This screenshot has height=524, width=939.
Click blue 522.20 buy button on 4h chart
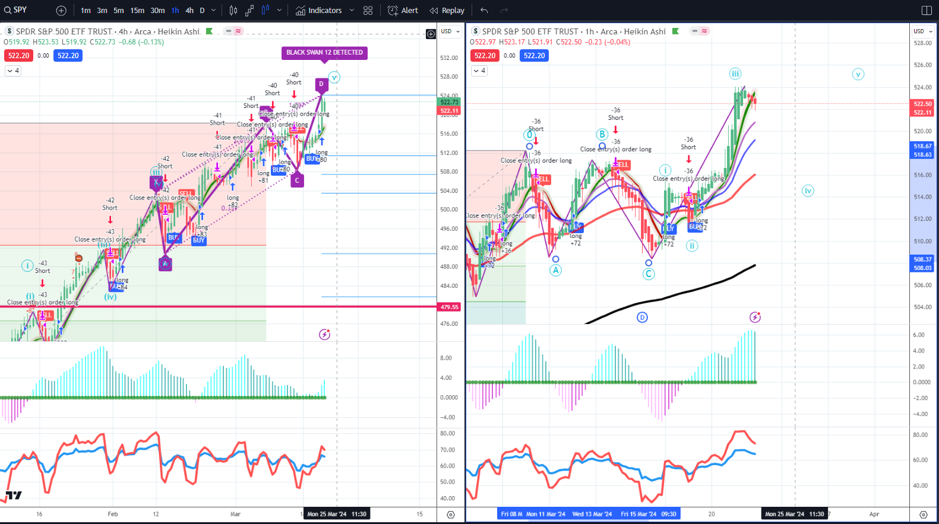coord(68,56)
